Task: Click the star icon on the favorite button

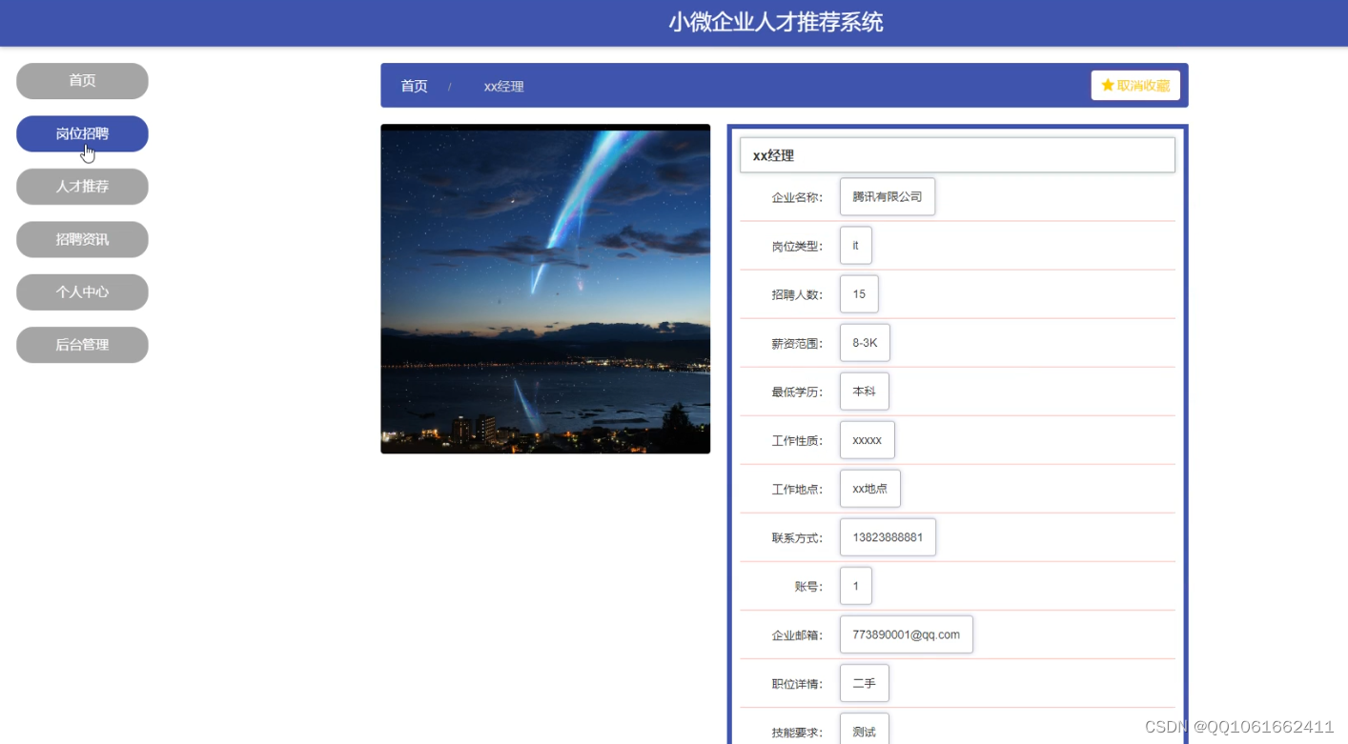Action: coord(1107,85)
